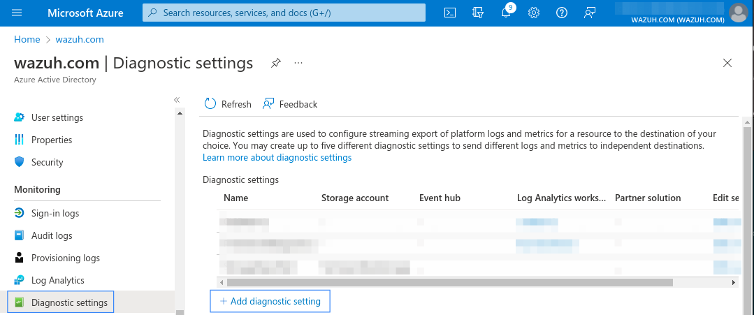
Task: Click the Security shield icon
Action: point(20,162)
